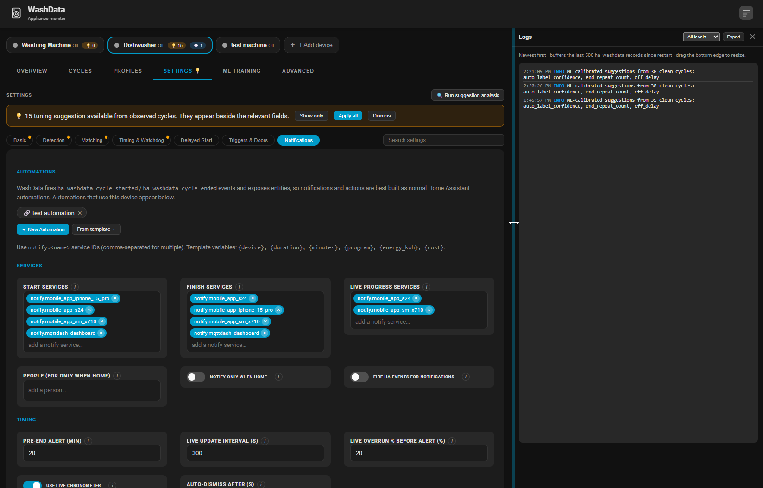The height and width of the screenshot is (488, 763).
Task: Show info for Start Services
Action: pos(75,287)
